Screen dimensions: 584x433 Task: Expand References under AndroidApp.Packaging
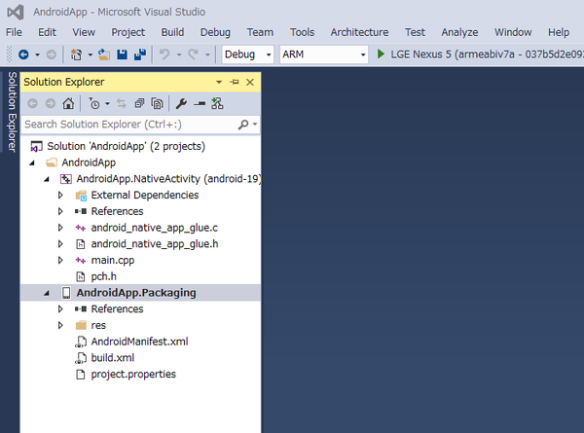point(60,309)
